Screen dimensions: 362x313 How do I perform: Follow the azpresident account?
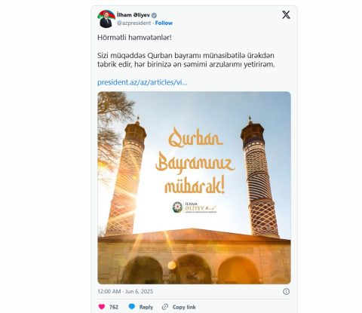tap(164, 23)
